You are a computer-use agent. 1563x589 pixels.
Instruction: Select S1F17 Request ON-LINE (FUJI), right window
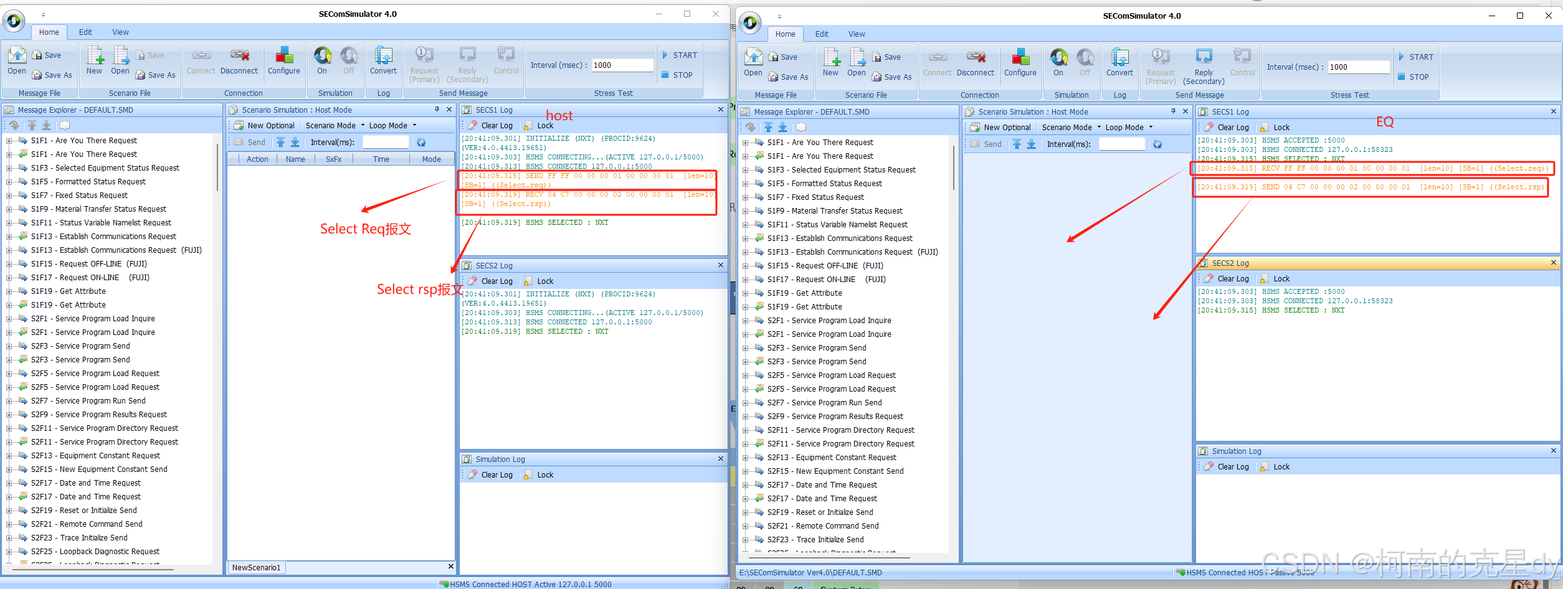[826, 280]
